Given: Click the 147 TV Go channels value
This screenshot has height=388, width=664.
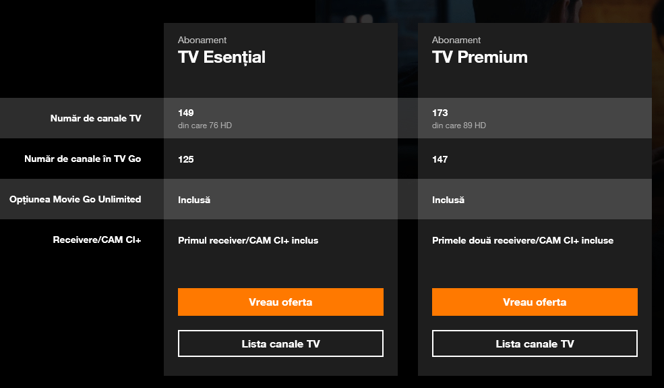Looking at the screenshot, I should [440, 159].
